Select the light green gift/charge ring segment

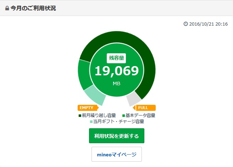95,94
